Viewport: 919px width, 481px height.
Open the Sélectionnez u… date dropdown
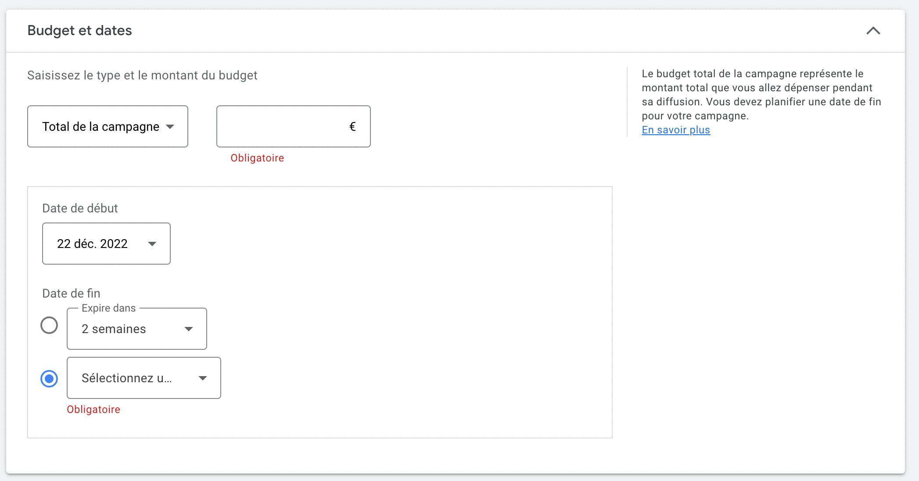pyautogui.click(x=144, y=378)
